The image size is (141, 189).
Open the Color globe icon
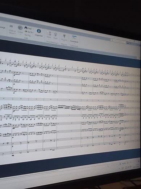tap(20, 28)
